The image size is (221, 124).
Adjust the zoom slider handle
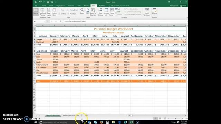[x=175, y=118]
